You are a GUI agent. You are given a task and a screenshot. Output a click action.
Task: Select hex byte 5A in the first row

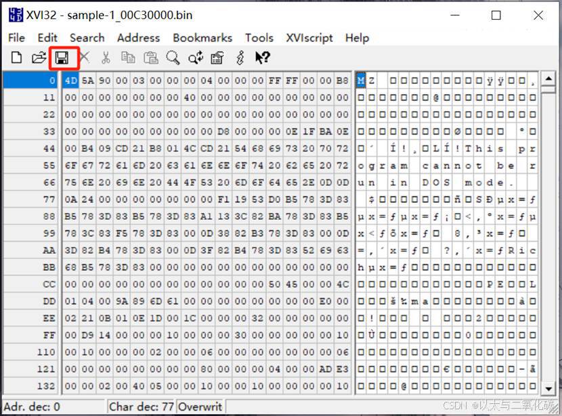point(87,80)
